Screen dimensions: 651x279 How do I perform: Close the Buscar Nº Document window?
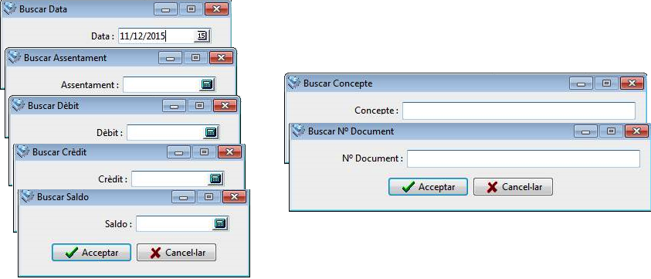[636, 131]
